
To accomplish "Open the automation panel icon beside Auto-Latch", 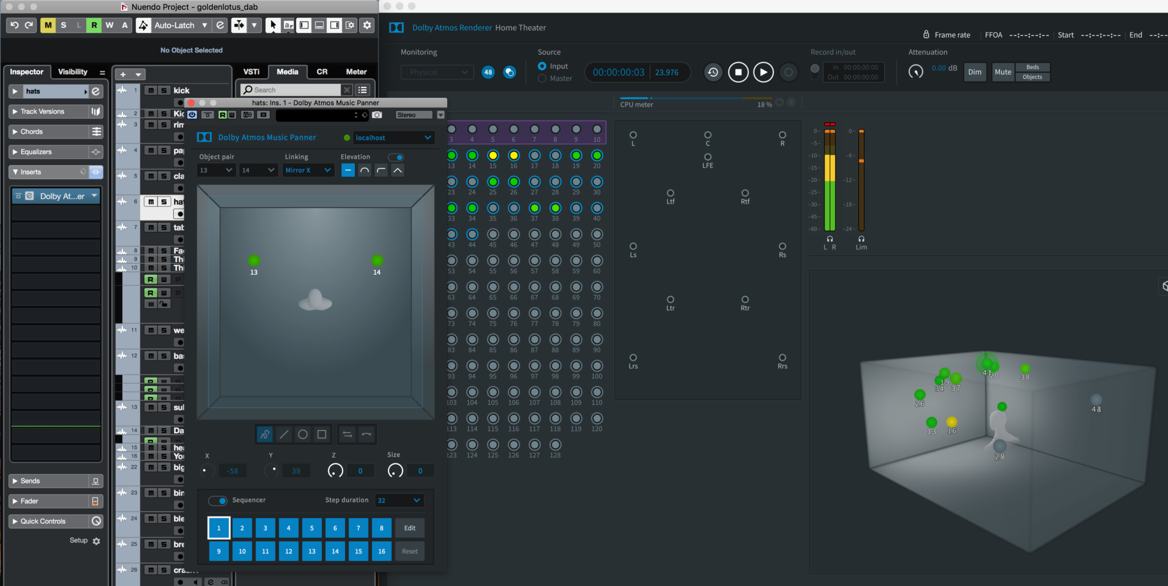I will point(220,25).
